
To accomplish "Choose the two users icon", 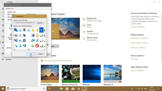I will coord(24,40).
